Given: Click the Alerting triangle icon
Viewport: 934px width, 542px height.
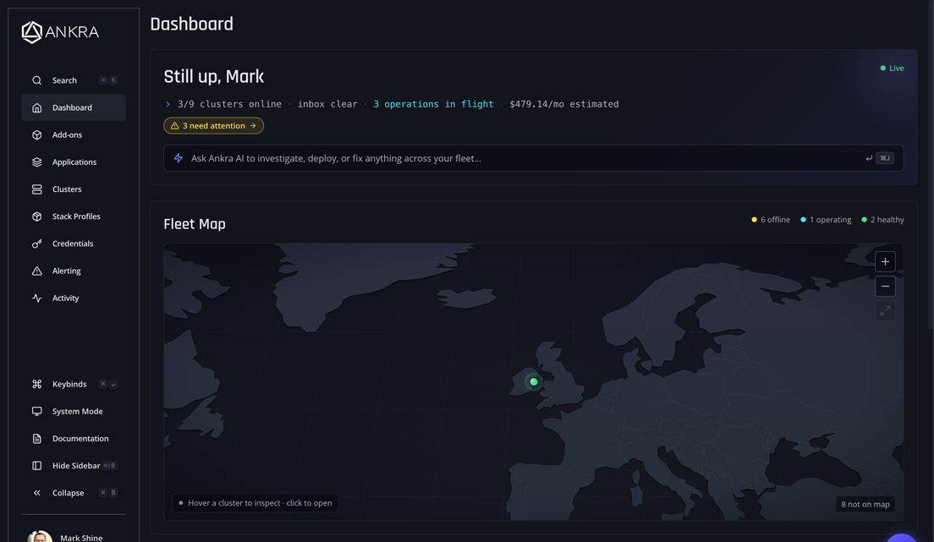Looking at the screenshot, I should [37, 271].
